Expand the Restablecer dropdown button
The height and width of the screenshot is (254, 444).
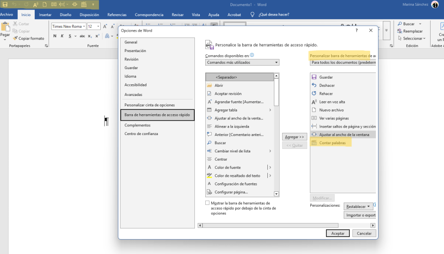pyautogui.click(x=358, y=207)
